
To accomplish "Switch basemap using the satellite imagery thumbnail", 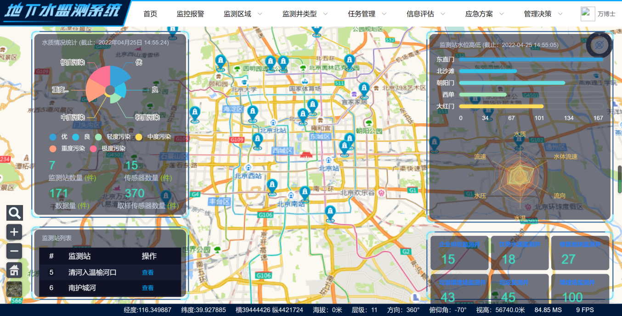I will [15, 289].
